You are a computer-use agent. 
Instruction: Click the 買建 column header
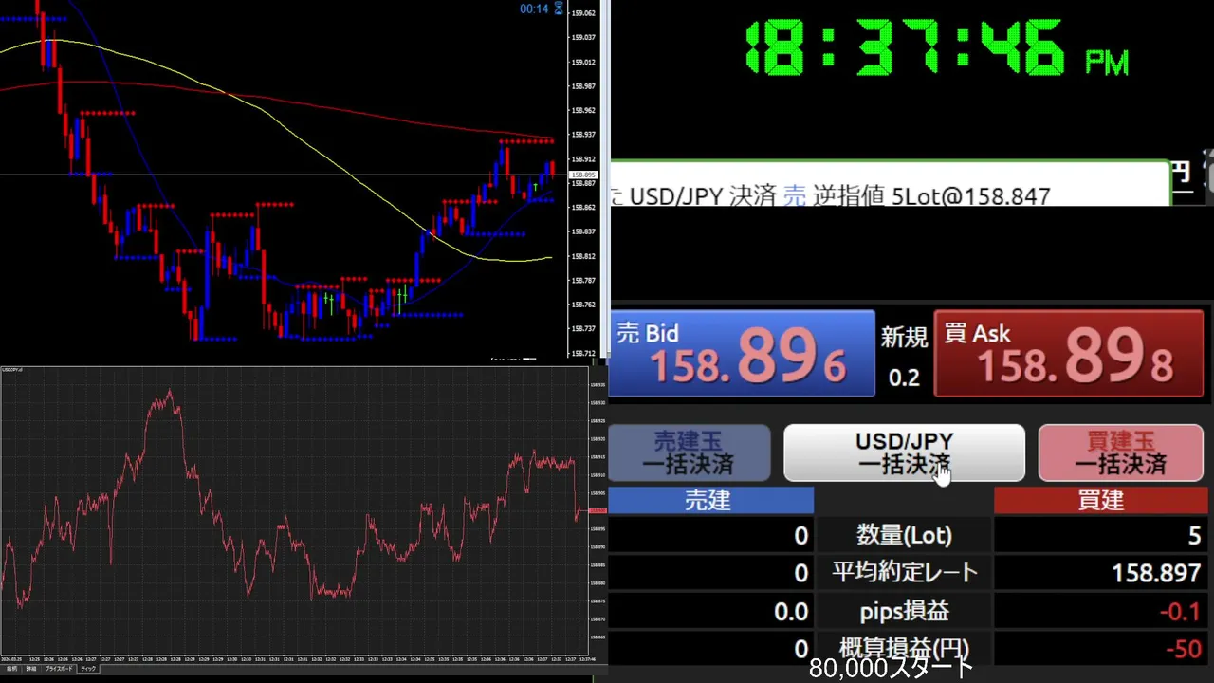pos(1101,501)
